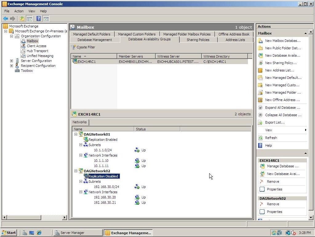Collapse the Organization Configuration node
Viewport: 315px width, 237px height.
[11, 36]
